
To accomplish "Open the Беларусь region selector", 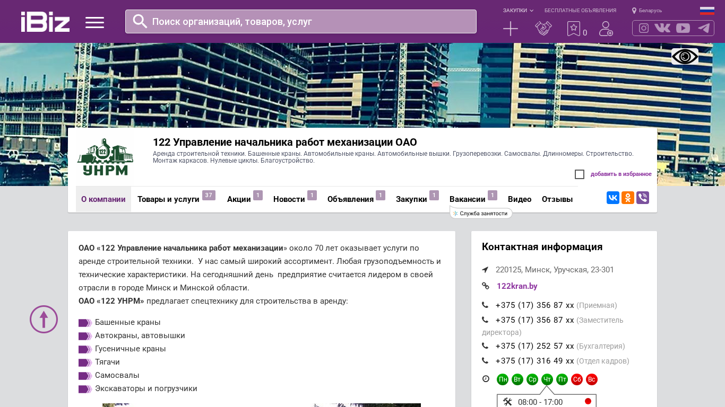I will click(647, 11).
